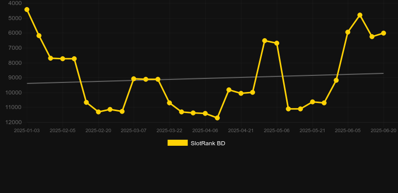Select the data point above 2025-03-07
This screenshot has height=193, width=398.
(x=134, y=79)
